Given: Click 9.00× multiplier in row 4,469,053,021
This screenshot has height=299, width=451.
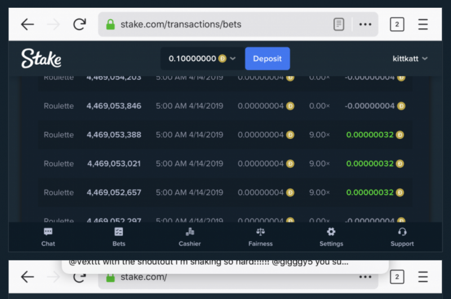Looking at the screenshot, I should pyautogui.click(x=319, y=164).
